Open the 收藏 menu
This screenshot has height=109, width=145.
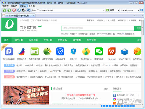(x=23, y=6)
